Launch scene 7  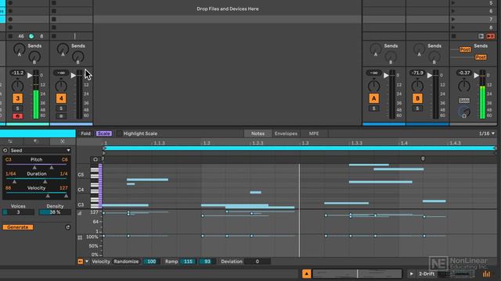(x=452, y=19)
